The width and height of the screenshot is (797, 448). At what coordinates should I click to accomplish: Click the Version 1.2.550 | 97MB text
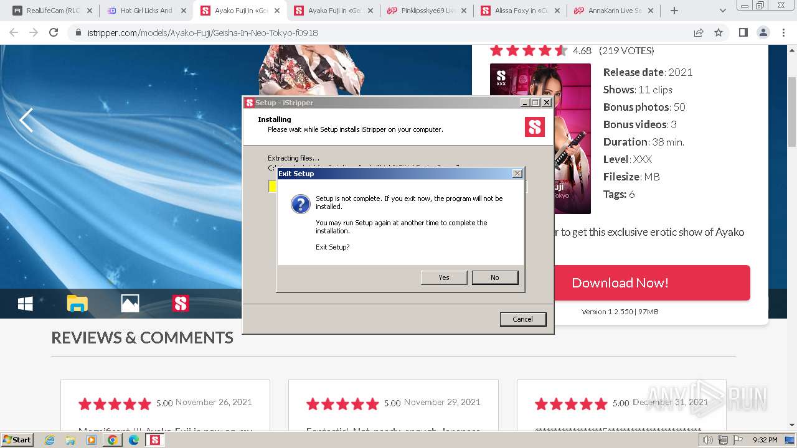(x=620, y=312)
